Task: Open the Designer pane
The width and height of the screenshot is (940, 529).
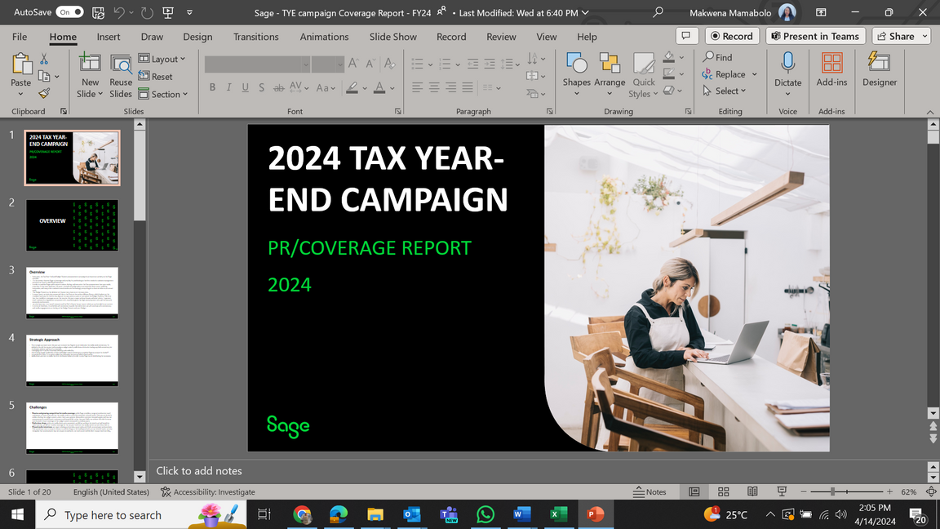Action: 880,69
